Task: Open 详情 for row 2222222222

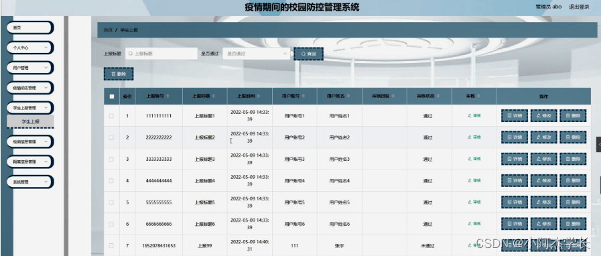Action: click(x=515, y=137)
